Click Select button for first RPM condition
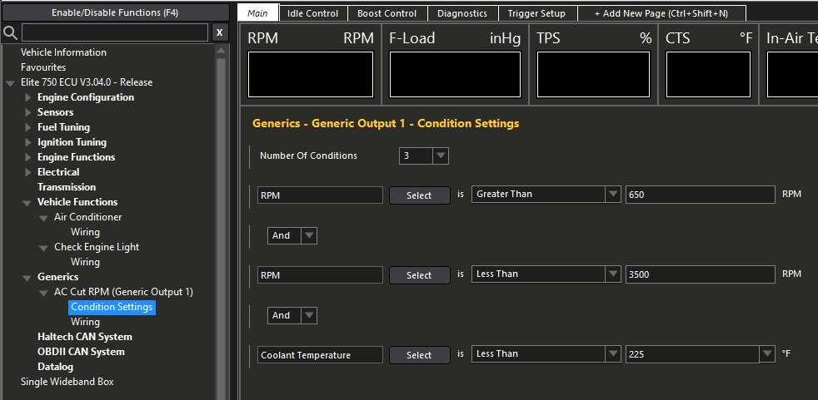 click(x=420, y=195)
